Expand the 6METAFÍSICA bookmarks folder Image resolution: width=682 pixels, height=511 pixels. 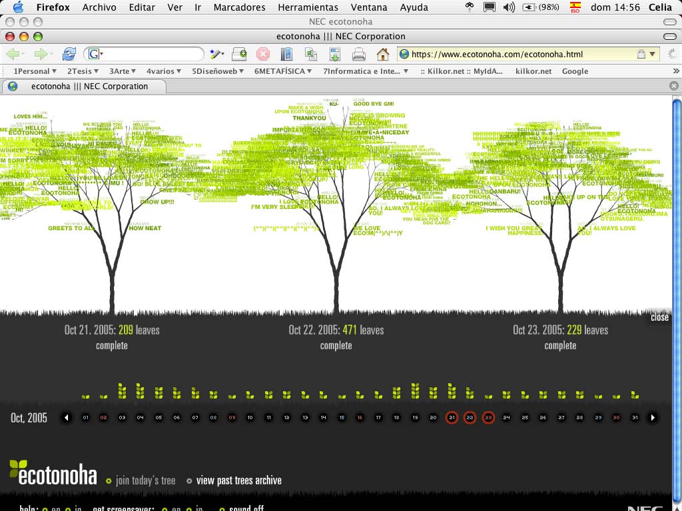[x=283, y=71]
